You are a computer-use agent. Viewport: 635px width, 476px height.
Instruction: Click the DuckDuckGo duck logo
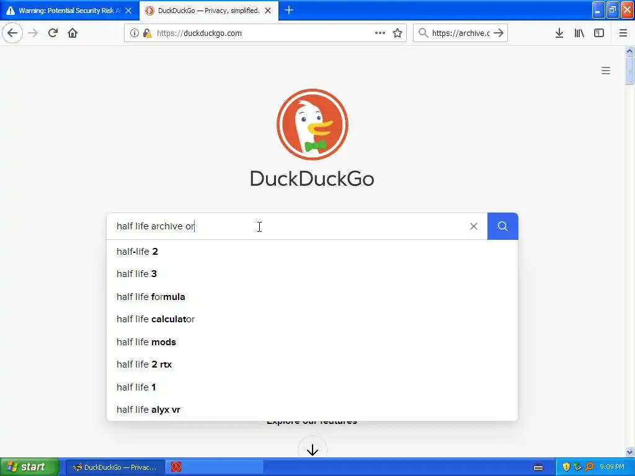click(x=313, y=124)
